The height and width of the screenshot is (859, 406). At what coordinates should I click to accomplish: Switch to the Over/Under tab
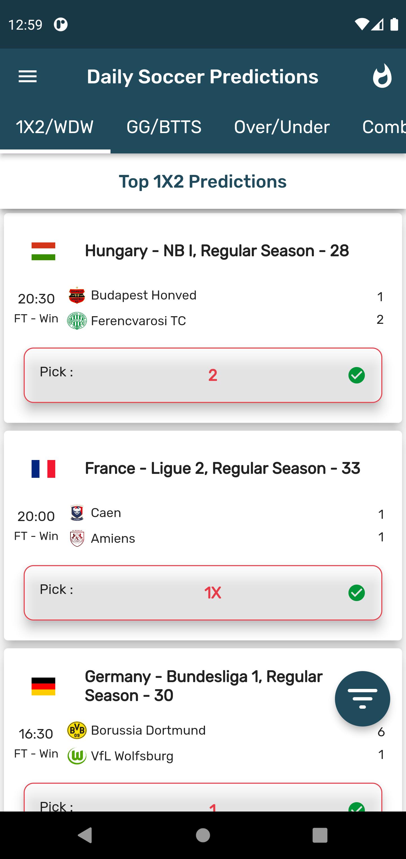(x=282, y=127)
